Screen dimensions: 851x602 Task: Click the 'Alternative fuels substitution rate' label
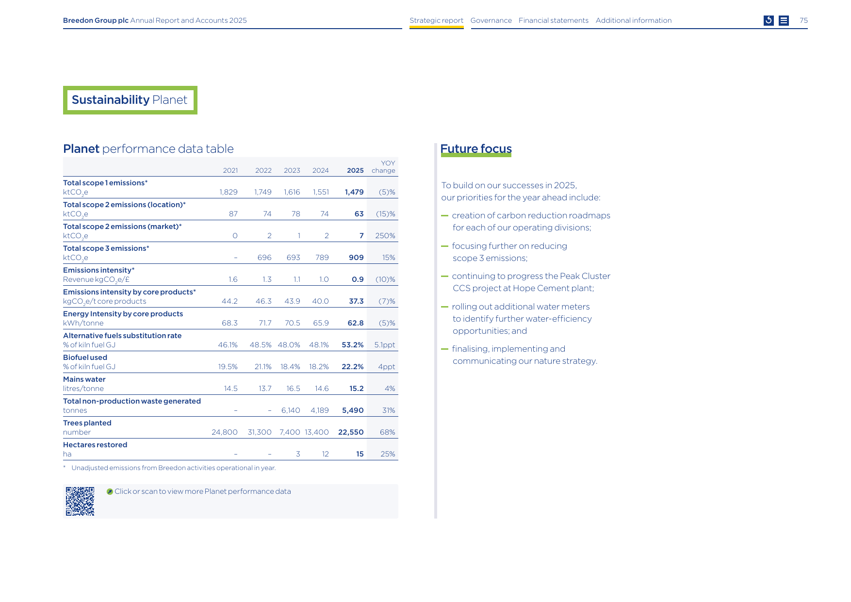coord(122,336)
